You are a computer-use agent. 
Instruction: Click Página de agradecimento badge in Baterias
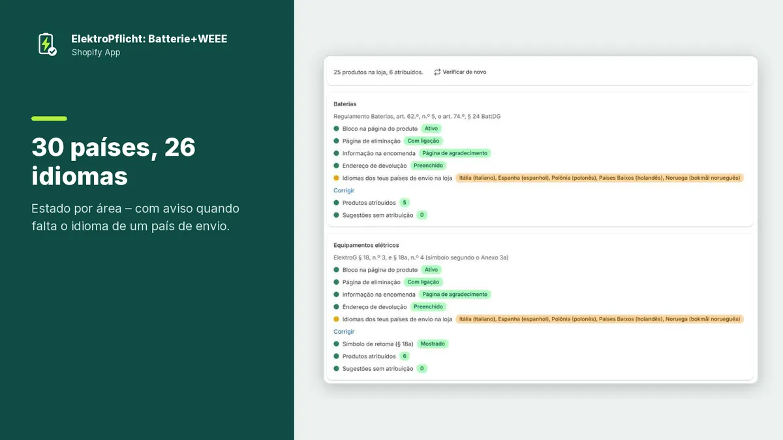pos(455,153)
